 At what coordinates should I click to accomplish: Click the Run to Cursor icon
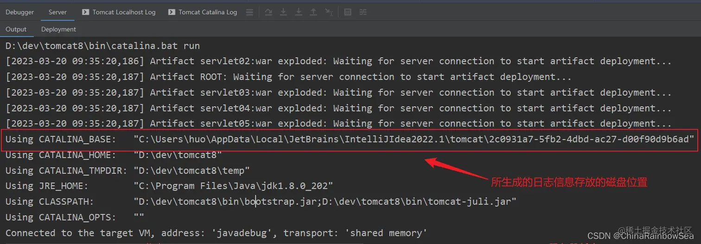pos(329,12)
